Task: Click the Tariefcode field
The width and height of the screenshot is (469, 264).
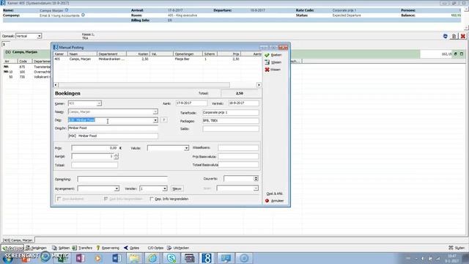Action: pos(231,112)
